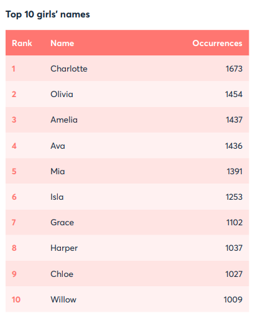Click the Top 10 girls' names heading
Screen dimensions: 255x318
[48, 14]
